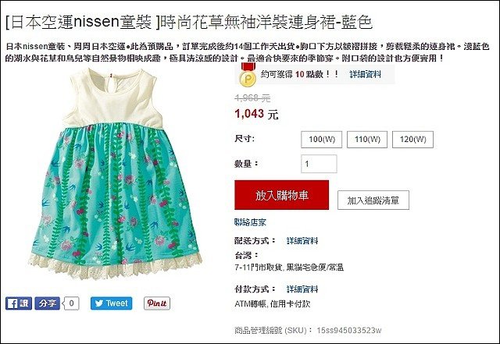The width and height of the screenshot is (500, 344).
Task: Click the share count bubble showing 0
Action: [x=71, y=303]
